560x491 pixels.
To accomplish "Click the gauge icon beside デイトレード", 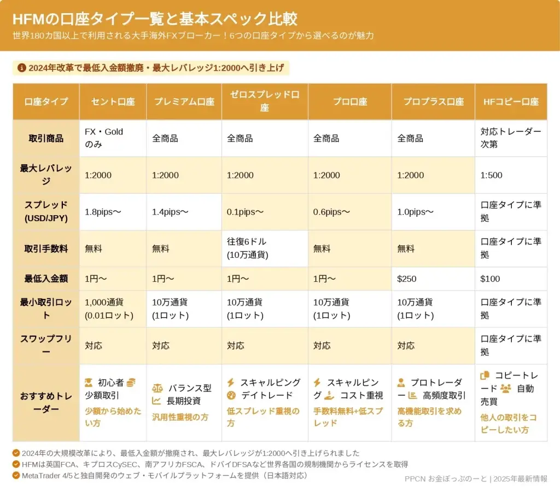I will point(231,395).
